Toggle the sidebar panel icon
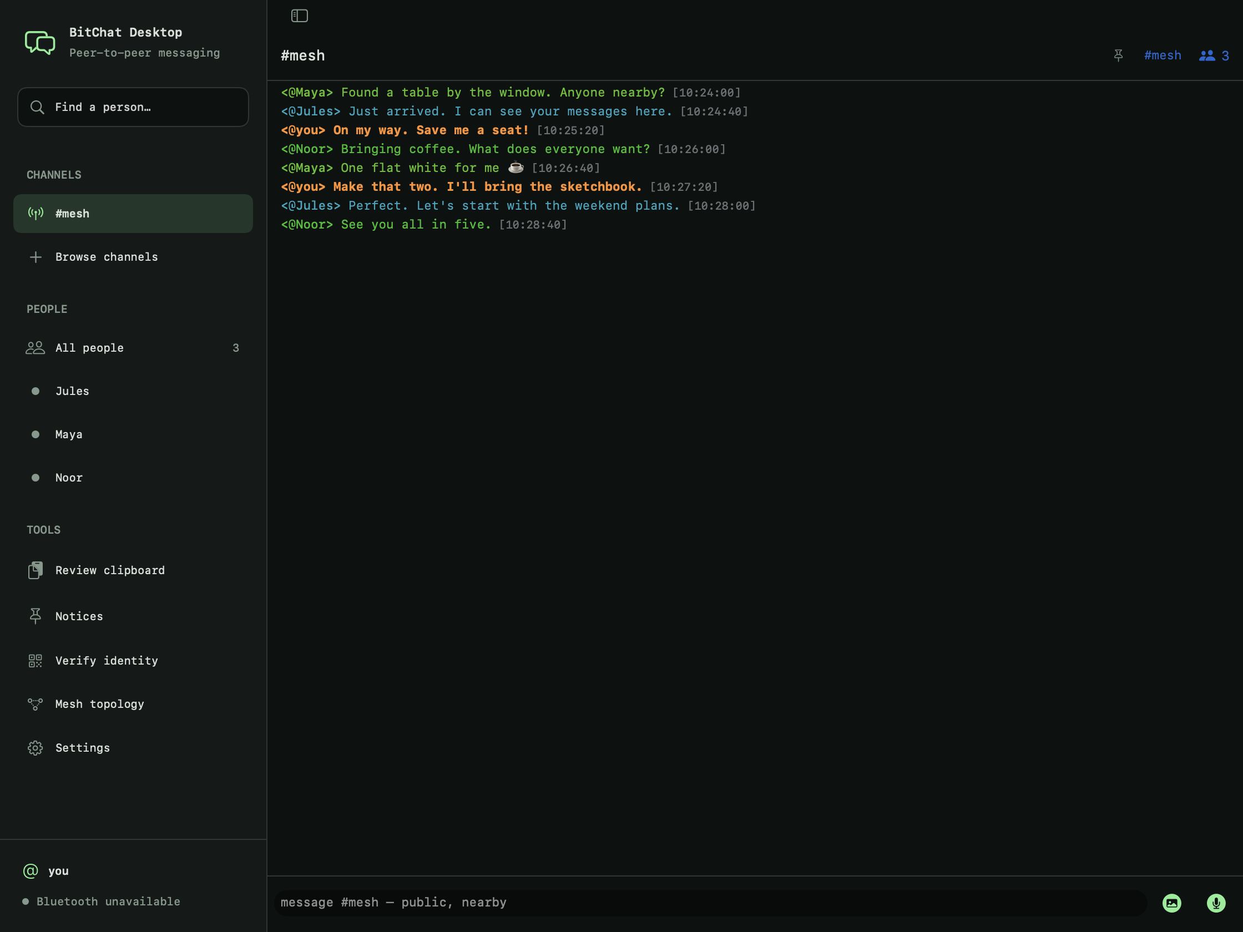1243x932 pixels. point(300,16)
